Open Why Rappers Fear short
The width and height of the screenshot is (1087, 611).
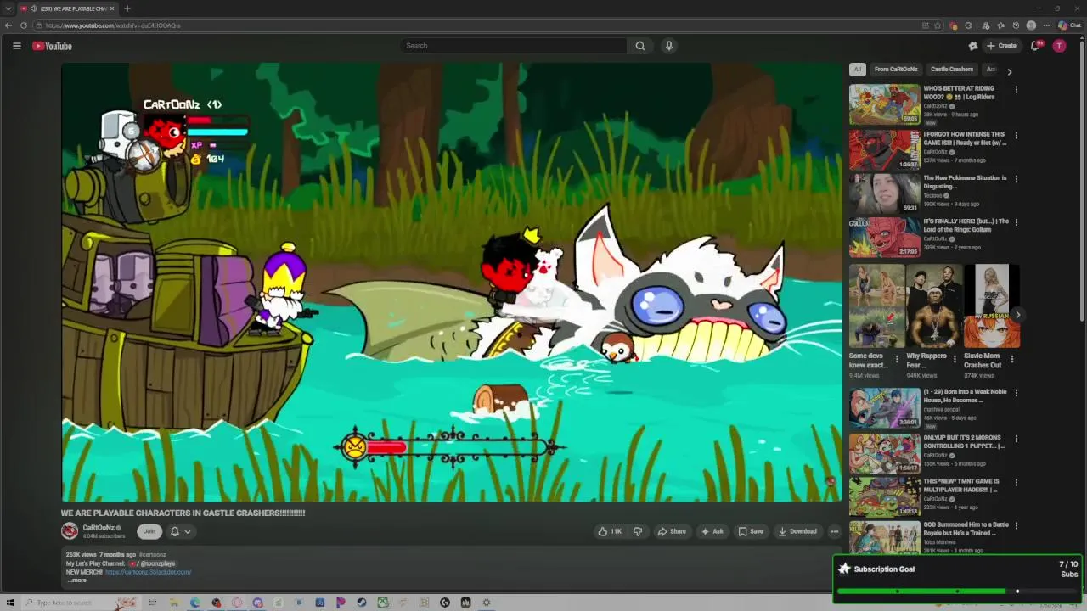[x=934, y=306]
